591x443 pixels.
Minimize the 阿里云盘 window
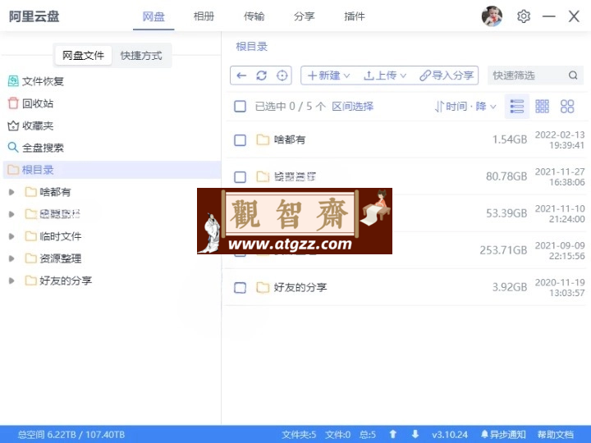549,16
